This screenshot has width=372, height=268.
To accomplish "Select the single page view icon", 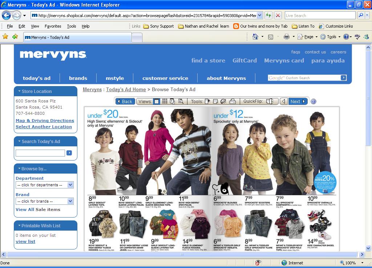I will click(157, 102).
